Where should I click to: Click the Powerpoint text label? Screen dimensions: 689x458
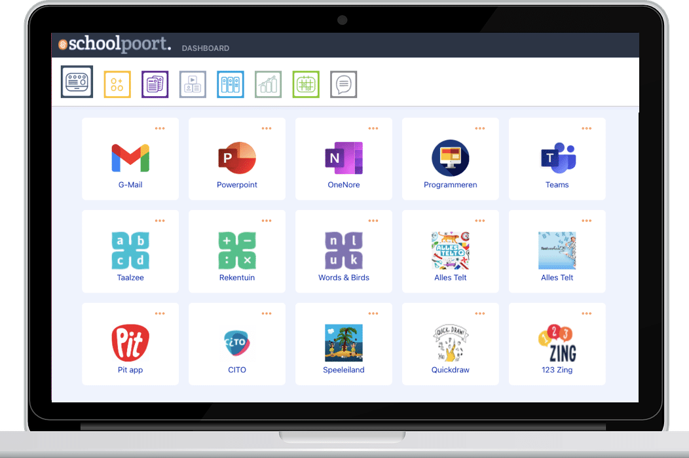[237, 185]
